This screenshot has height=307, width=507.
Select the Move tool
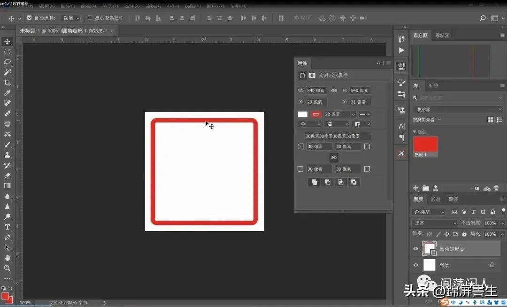pyautogui.click(x=7, y=41)
